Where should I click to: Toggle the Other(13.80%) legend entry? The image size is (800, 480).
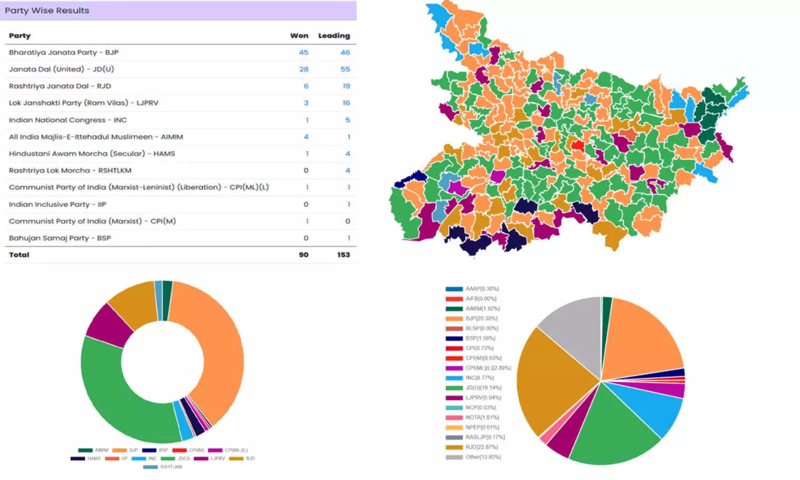[x=454, y=457]
